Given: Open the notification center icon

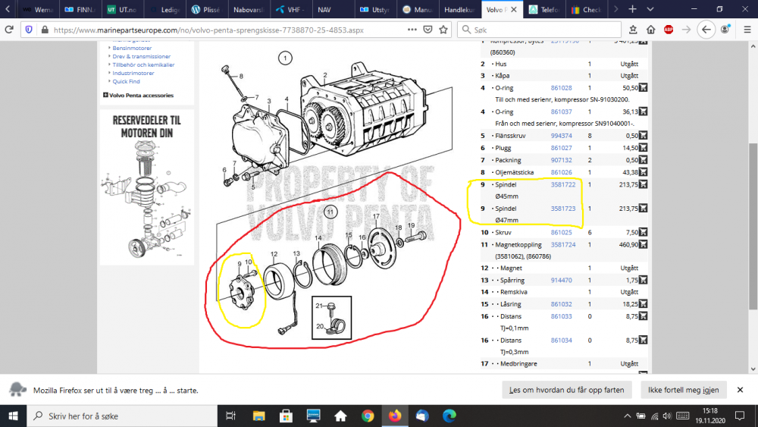Looking at the screenshot, I should pos(740,416).
